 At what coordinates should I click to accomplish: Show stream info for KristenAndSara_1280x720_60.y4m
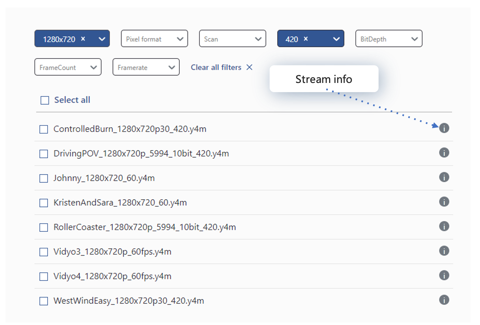[444, 202]
